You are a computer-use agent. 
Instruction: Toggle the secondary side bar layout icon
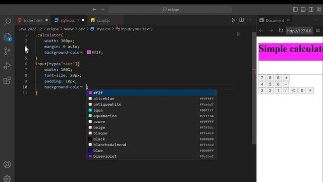[311, 10]
